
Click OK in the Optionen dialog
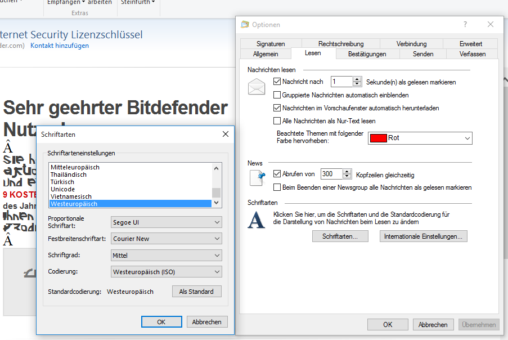click(x=388, y=324)
